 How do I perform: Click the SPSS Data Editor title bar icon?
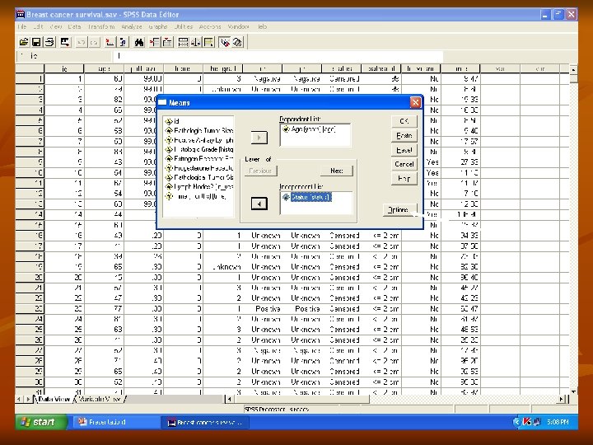[21, 14]
